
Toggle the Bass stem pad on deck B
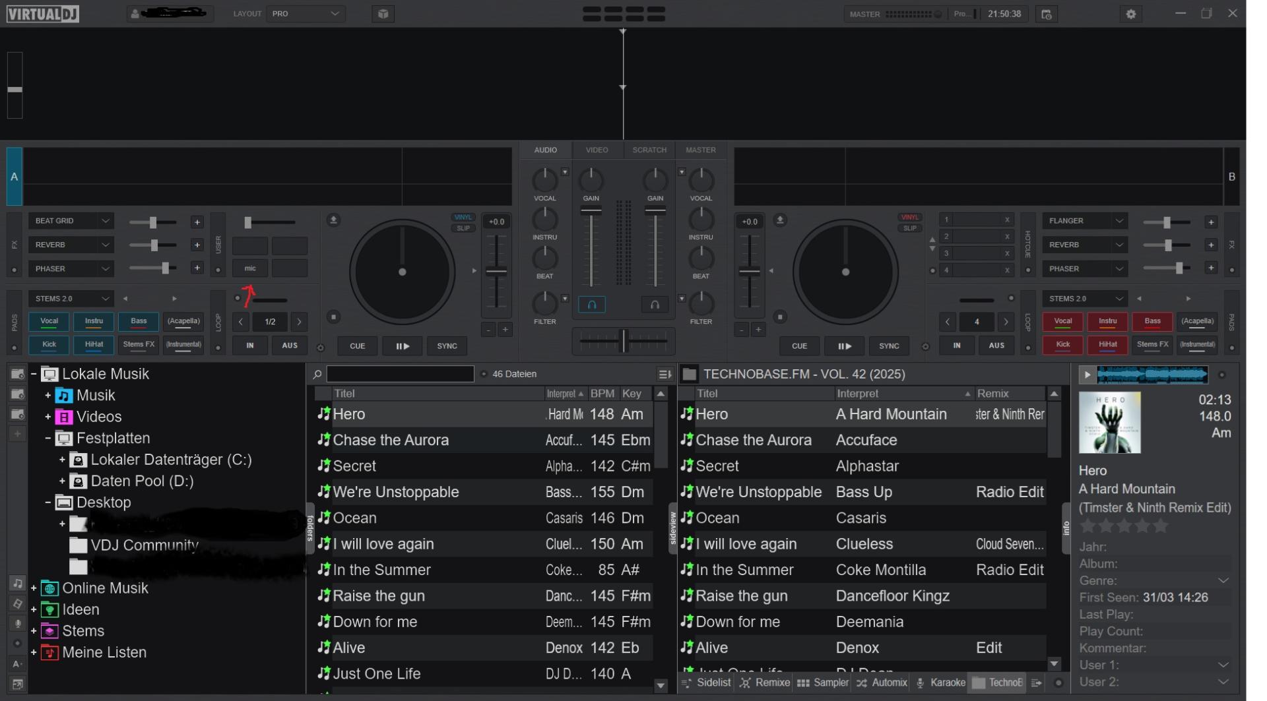(x=1152, y=322)
